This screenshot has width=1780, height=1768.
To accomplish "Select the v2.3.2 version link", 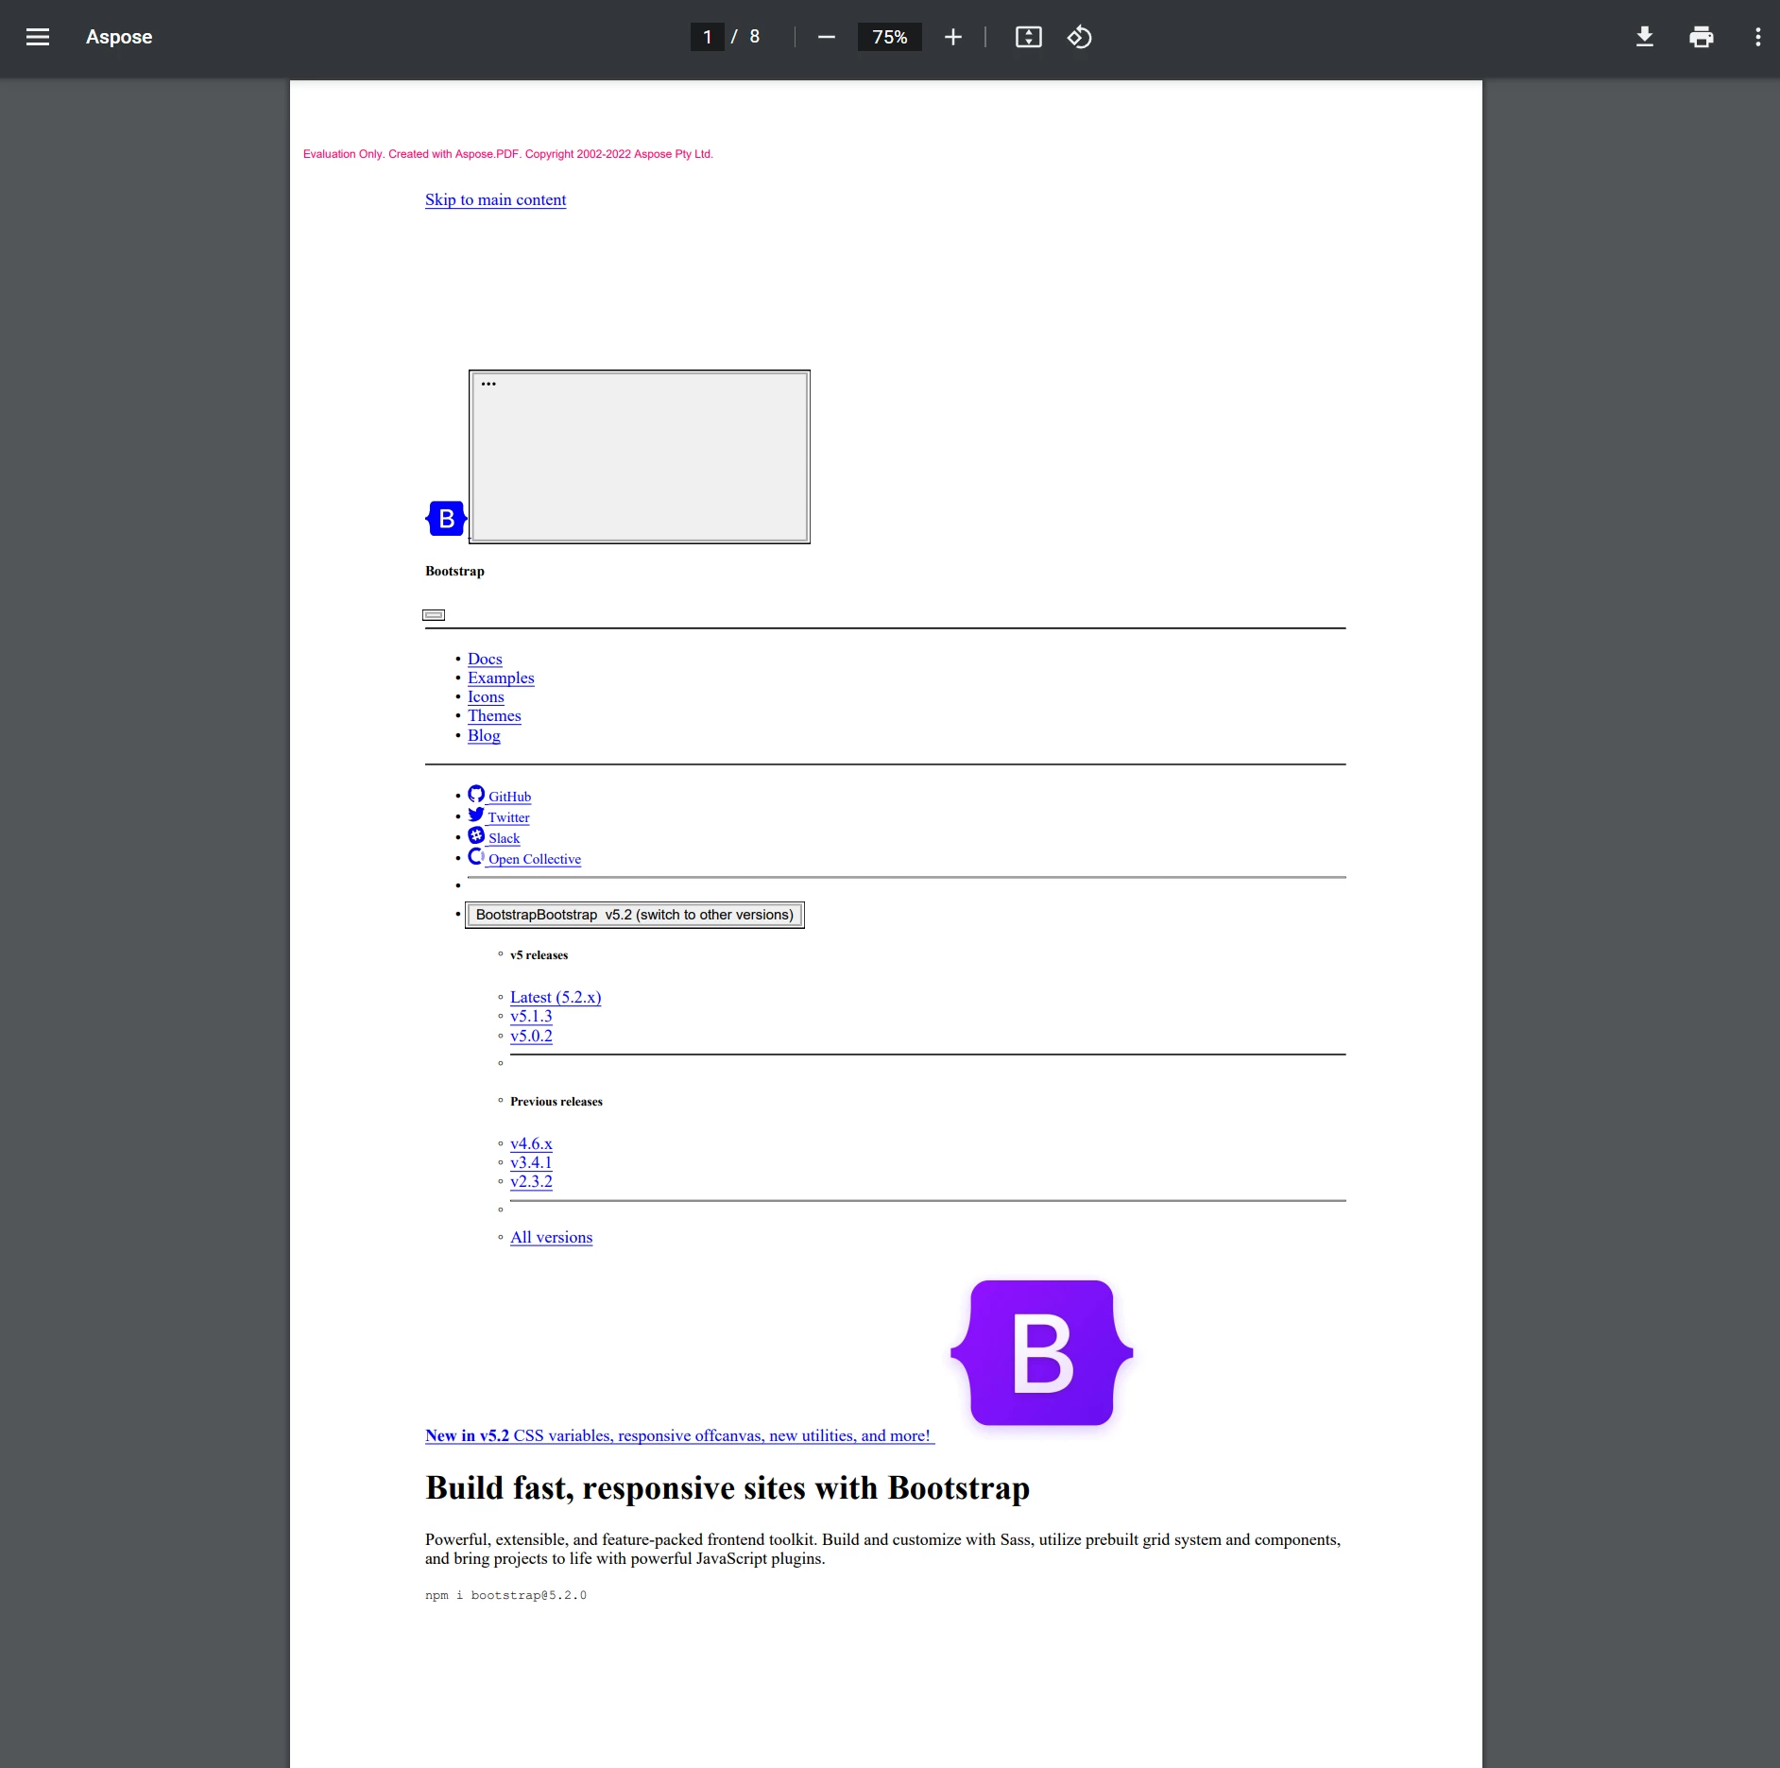I will pos(531,1181).
